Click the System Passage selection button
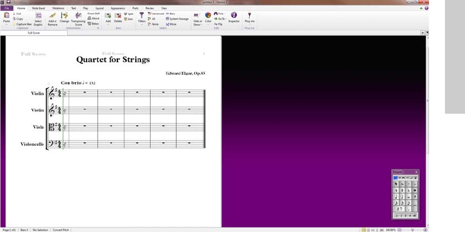465x232 pixels. click(x=177, y=19)
